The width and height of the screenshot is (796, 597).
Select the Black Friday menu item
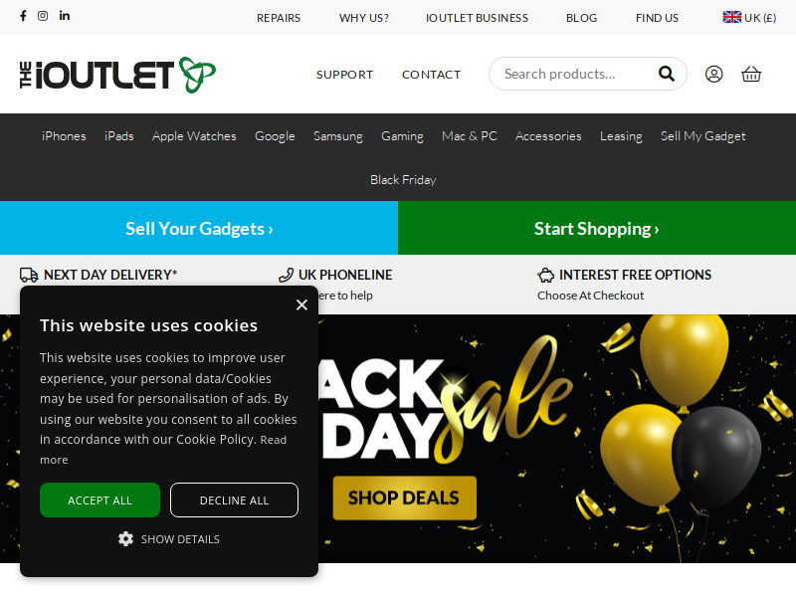(403, 180)
